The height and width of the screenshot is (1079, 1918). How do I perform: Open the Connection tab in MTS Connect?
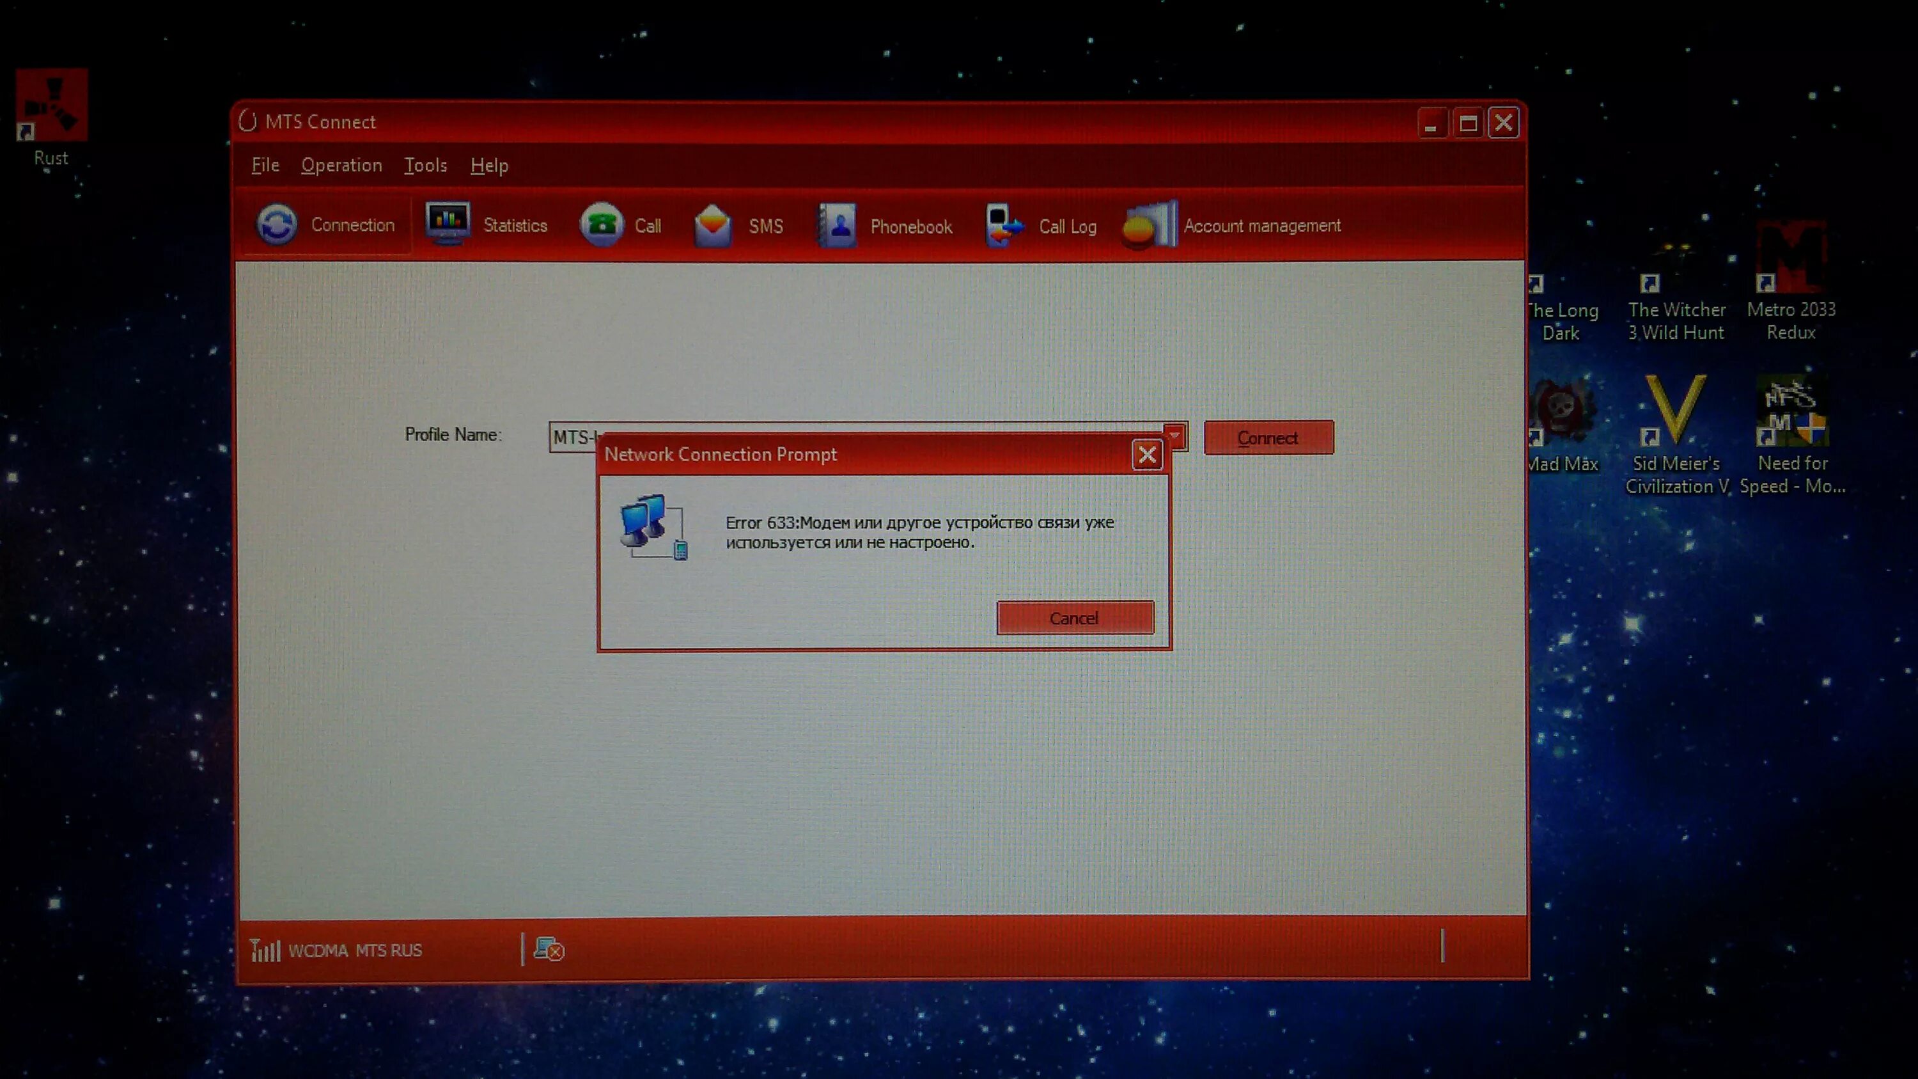(x=326, y=224)
